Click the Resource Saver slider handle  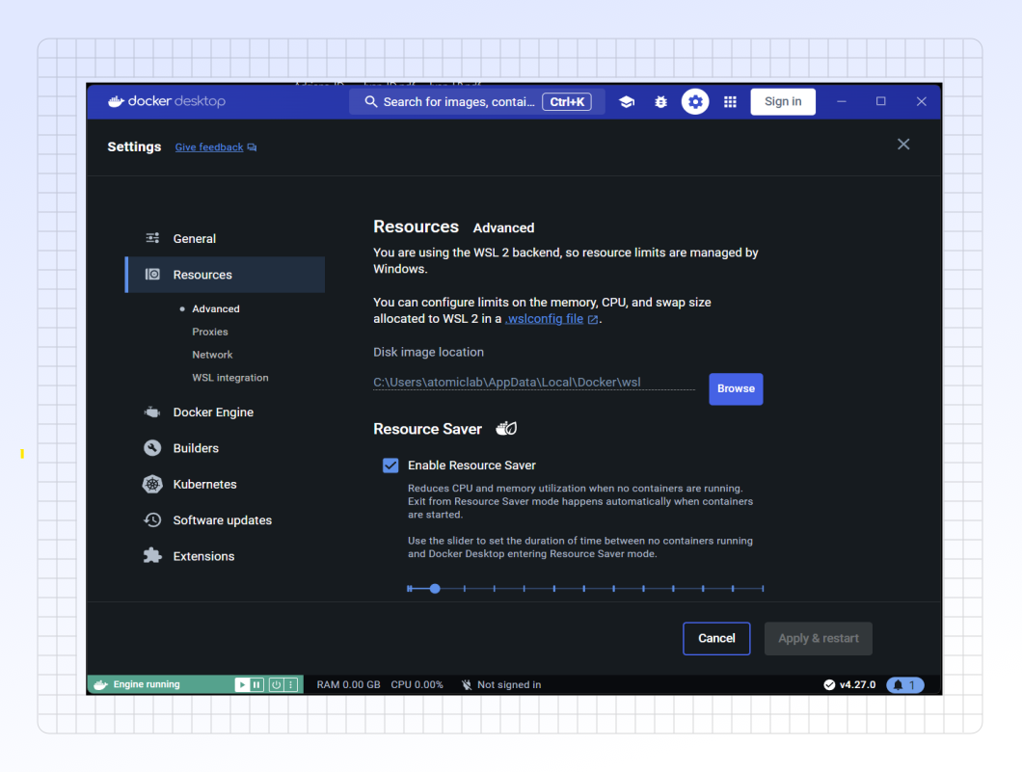pos(435,588)
